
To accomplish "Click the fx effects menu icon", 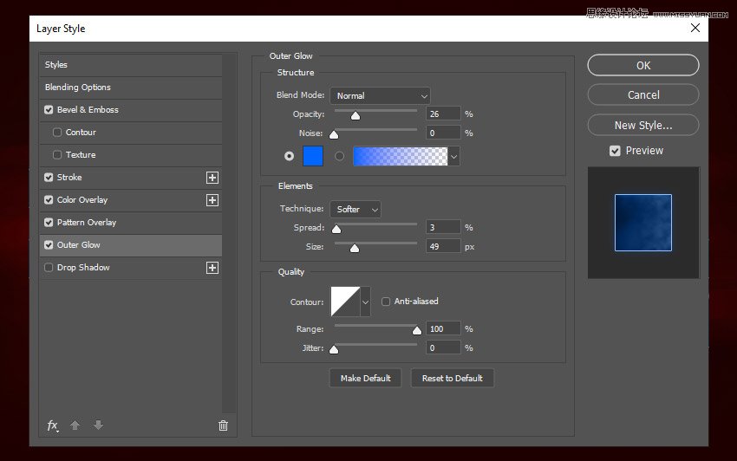I will pyautogui.click(x=53, y=425).
